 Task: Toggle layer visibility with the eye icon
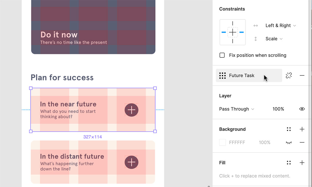(x=302, y=109)
